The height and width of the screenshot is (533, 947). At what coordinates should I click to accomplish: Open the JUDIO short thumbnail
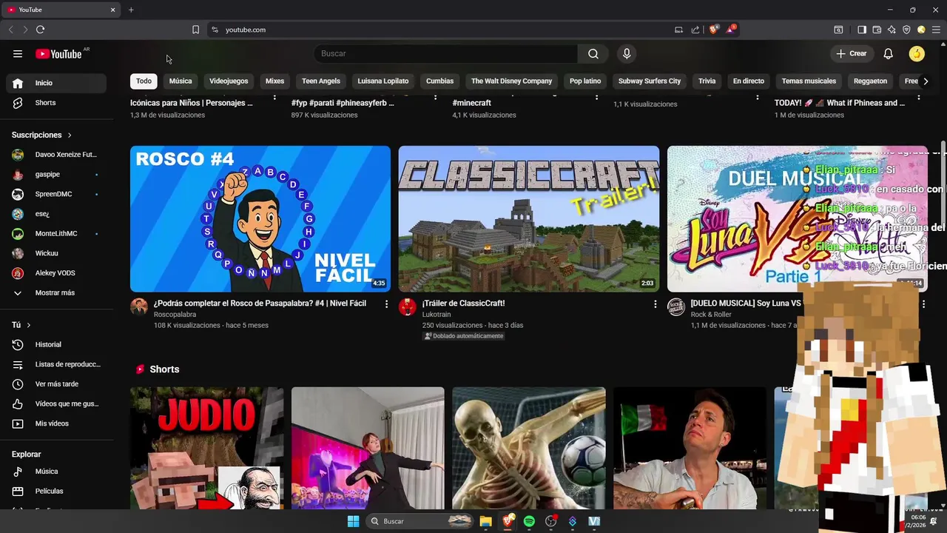coord(206,448)
